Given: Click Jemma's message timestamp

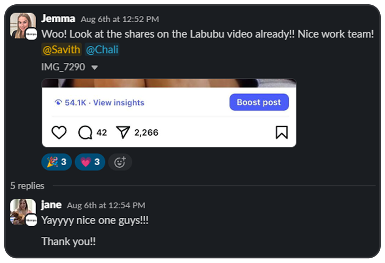Looking at the screenshot, I should tap(120, 20).
